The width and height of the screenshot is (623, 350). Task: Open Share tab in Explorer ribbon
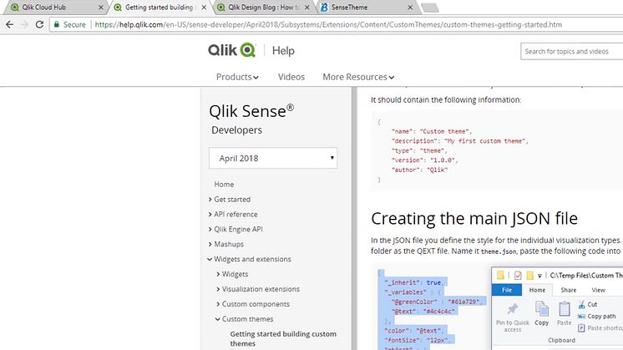(x=569, y=290)
